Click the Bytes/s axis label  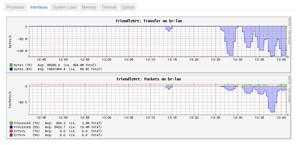10,41
